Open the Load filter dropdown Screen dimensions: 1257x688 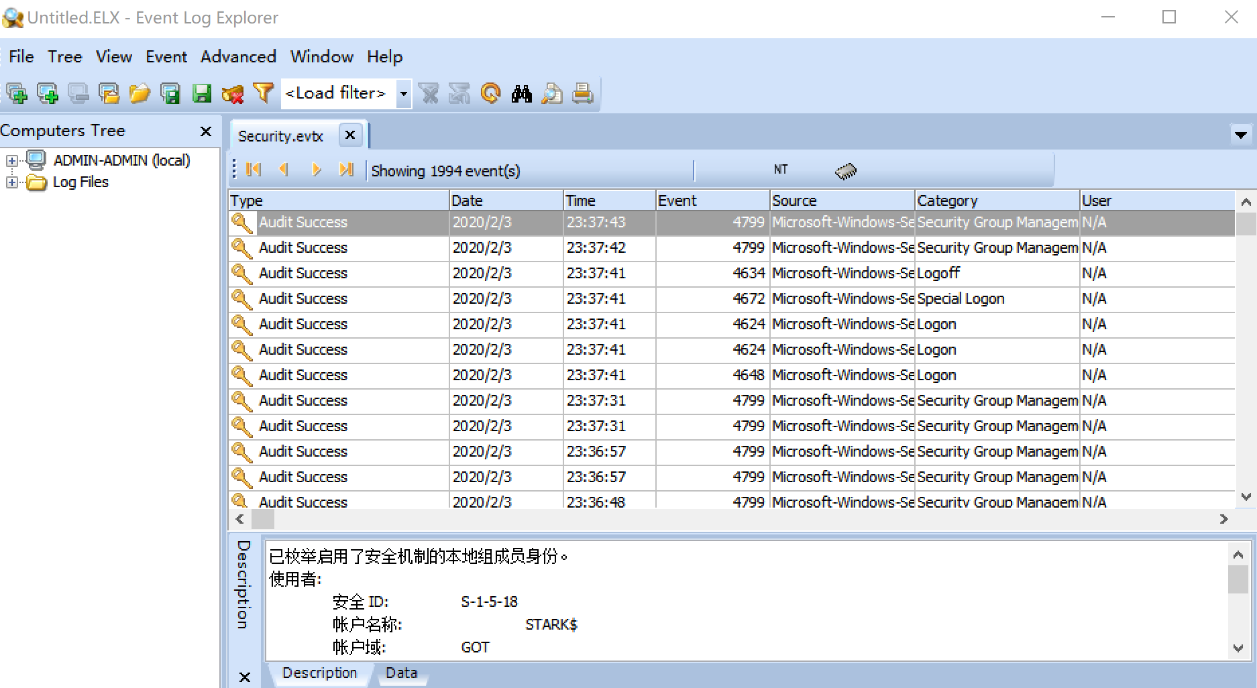(403, 93)
